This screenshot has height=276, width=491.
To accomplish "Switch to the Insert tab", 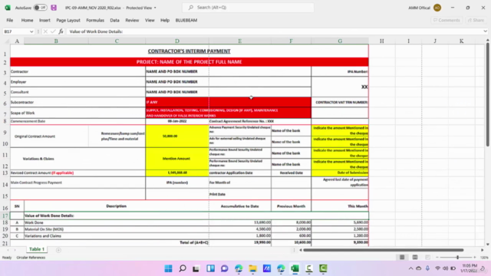I will pos(44,20).
